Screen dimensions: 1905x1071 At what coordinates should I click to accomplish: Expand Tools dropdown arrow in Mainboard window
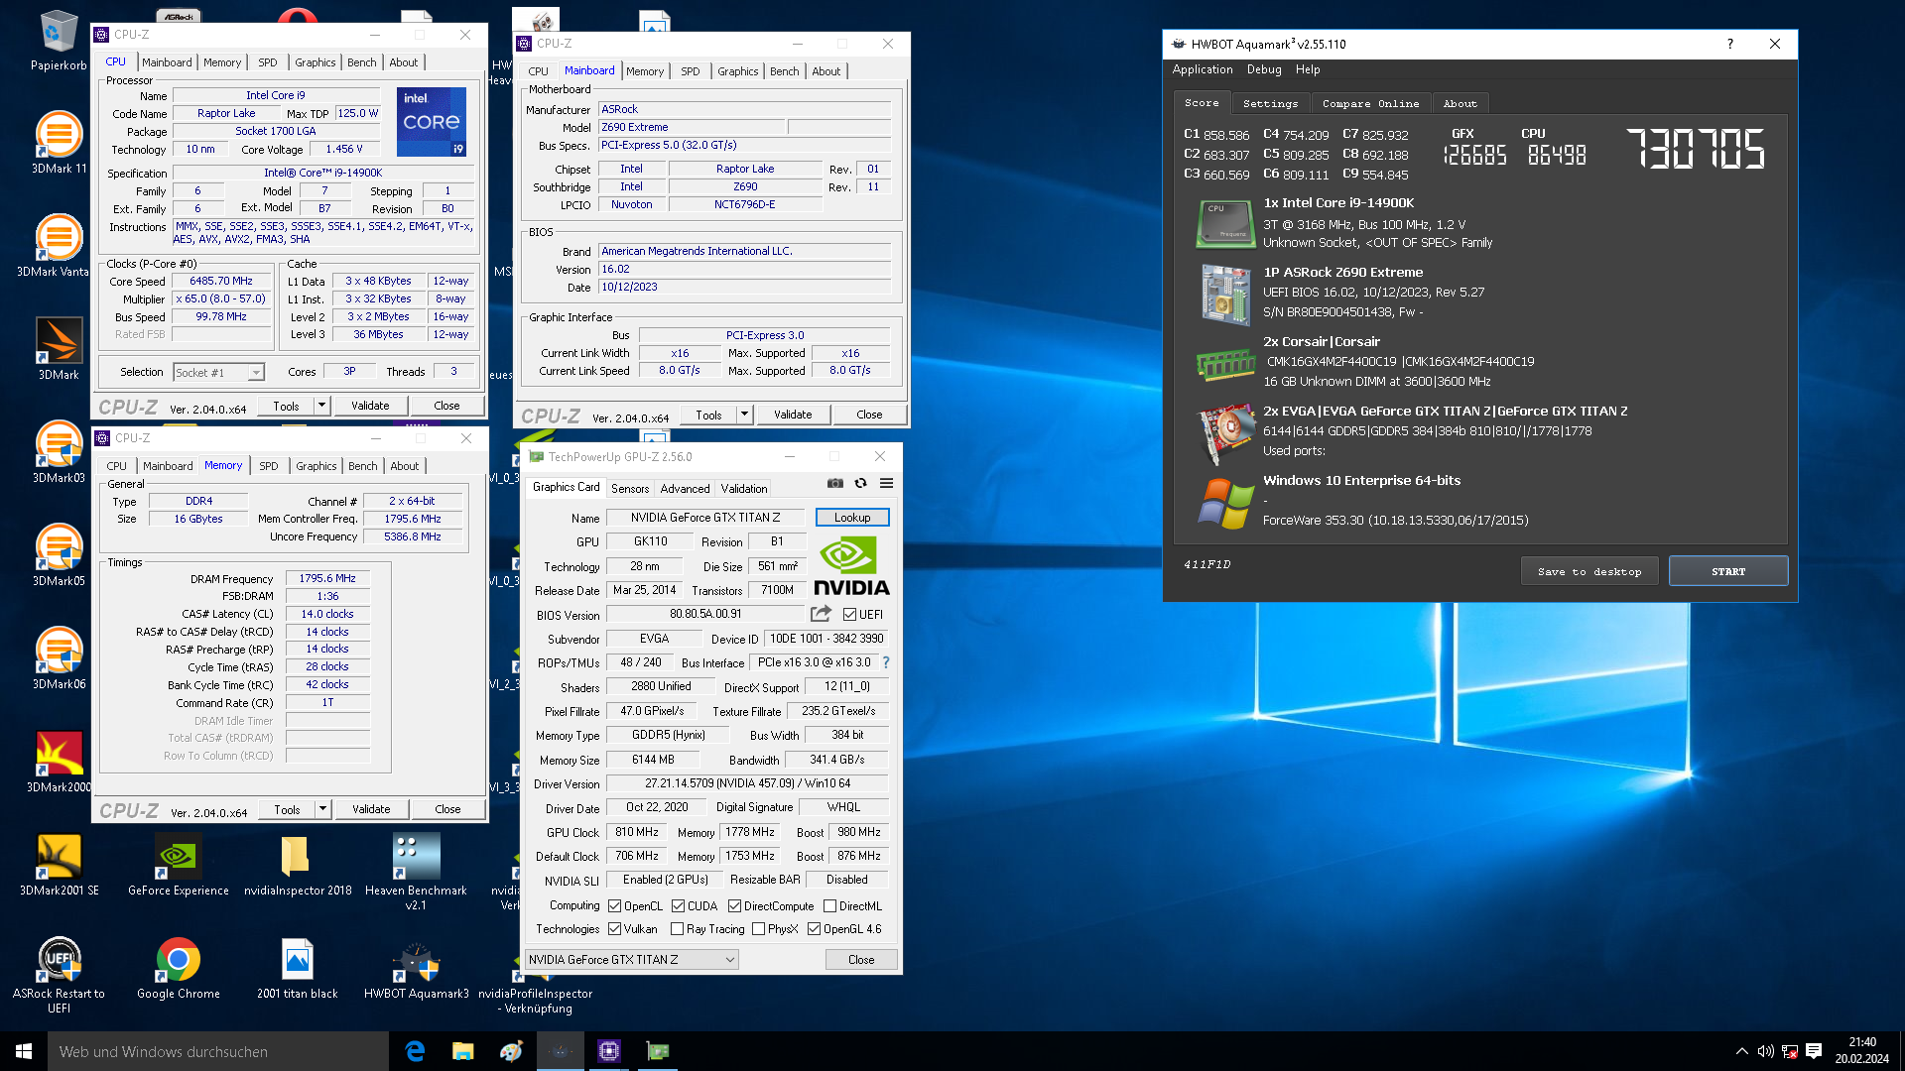(x=744, y=415)
